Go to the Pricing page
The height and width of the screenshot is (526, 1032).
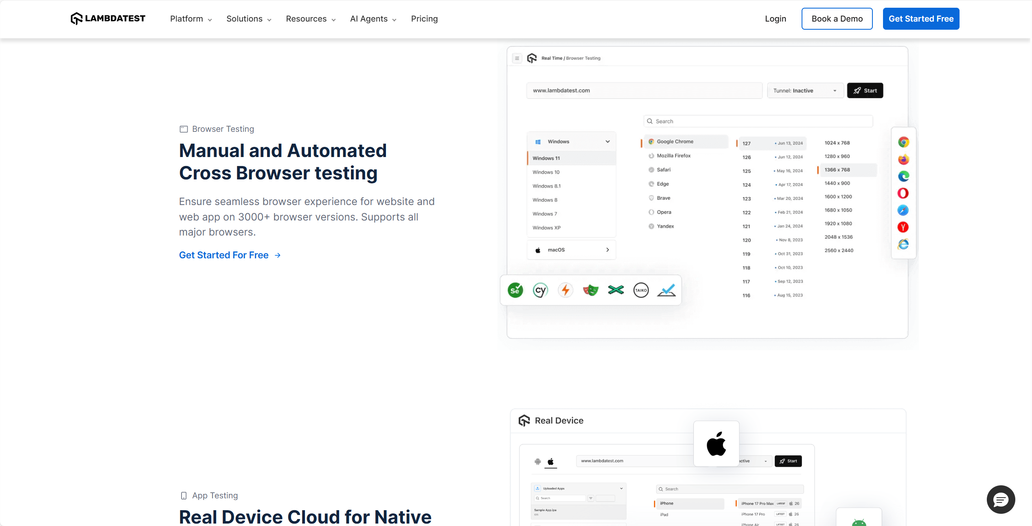424,19
